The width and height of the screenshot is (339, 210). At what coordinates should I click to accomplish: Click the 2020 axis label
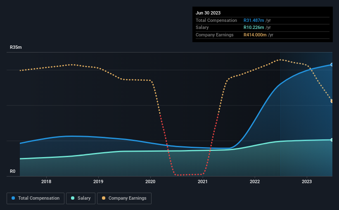(x=150, y=181)
